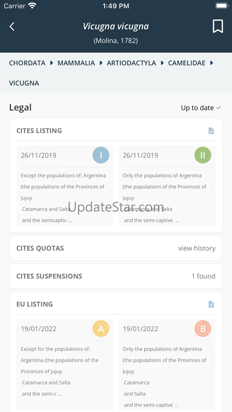This screenshot has width=232, height=412.
Task: Tap the blue Appendix I badge
Action: 101,155
